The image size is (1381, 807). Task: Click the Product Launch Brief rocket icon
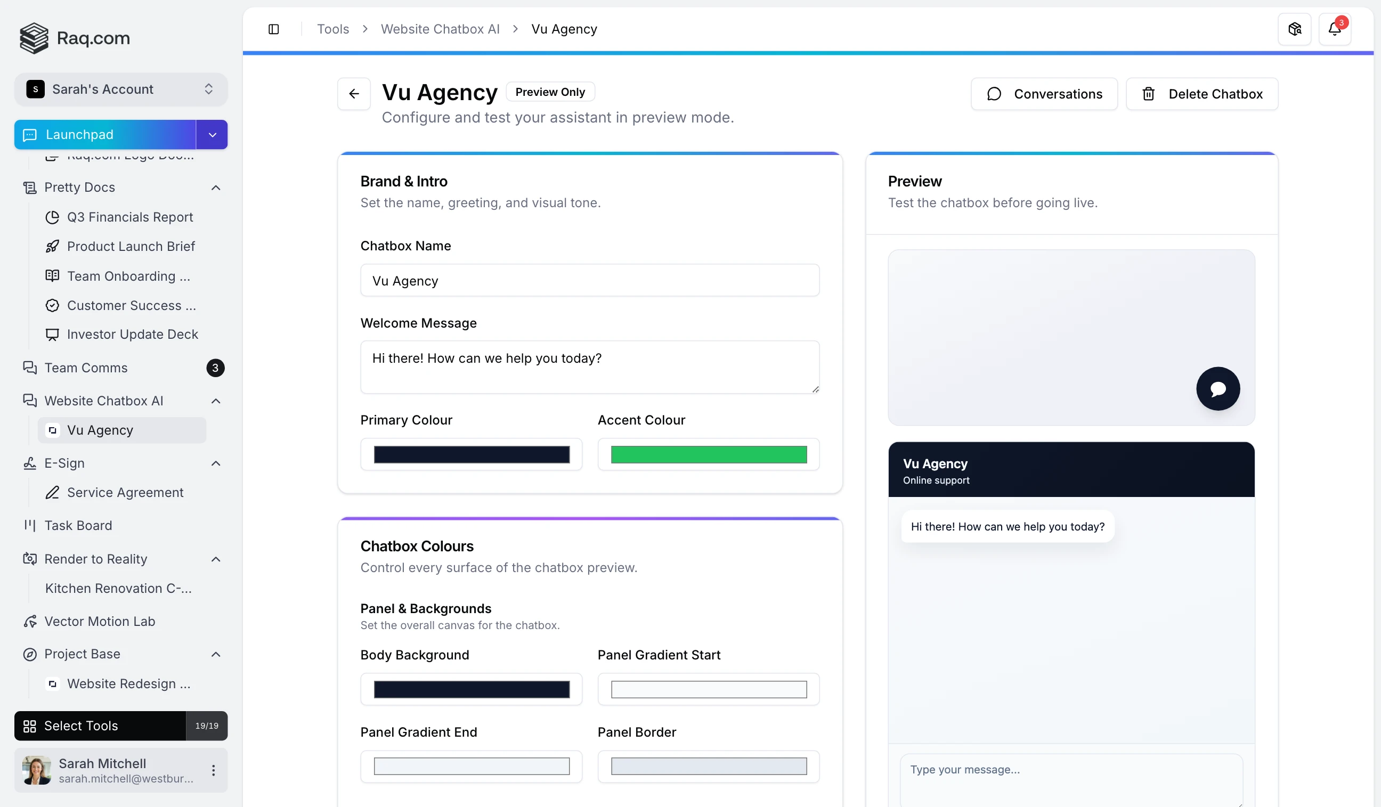click(53, 246)
